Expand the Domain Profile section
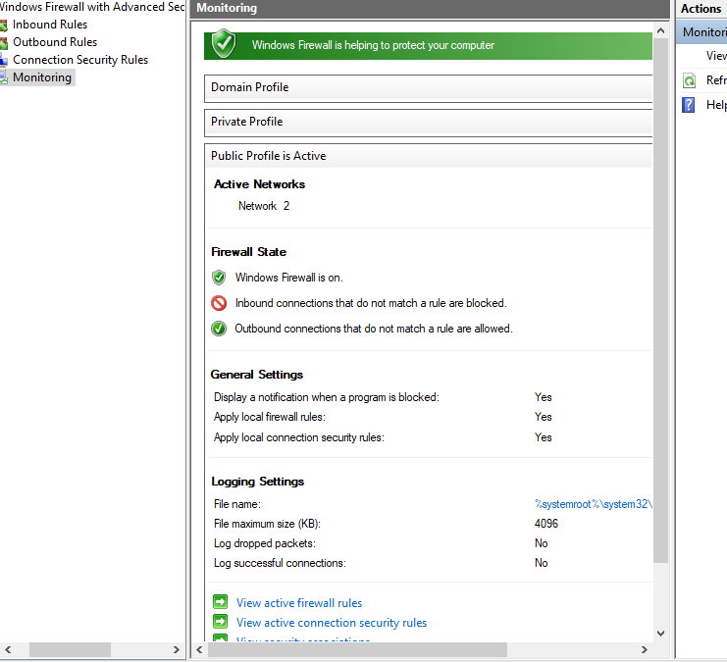 428,88
